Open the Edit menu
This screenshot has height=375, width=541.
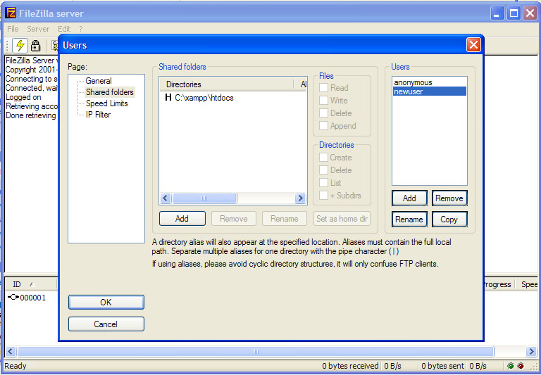pos(64,29)
